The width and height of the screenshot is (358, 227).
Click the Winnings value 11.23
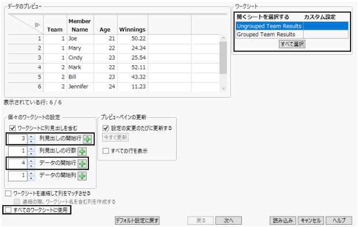pos(133,87)
